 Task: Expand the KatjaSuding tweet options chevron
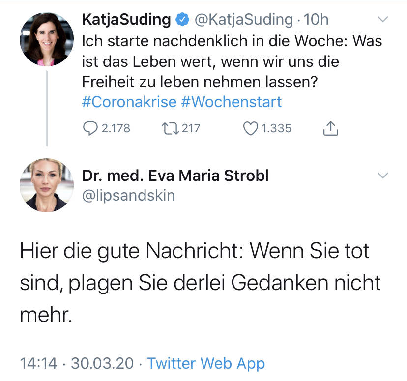pos(382,20)
